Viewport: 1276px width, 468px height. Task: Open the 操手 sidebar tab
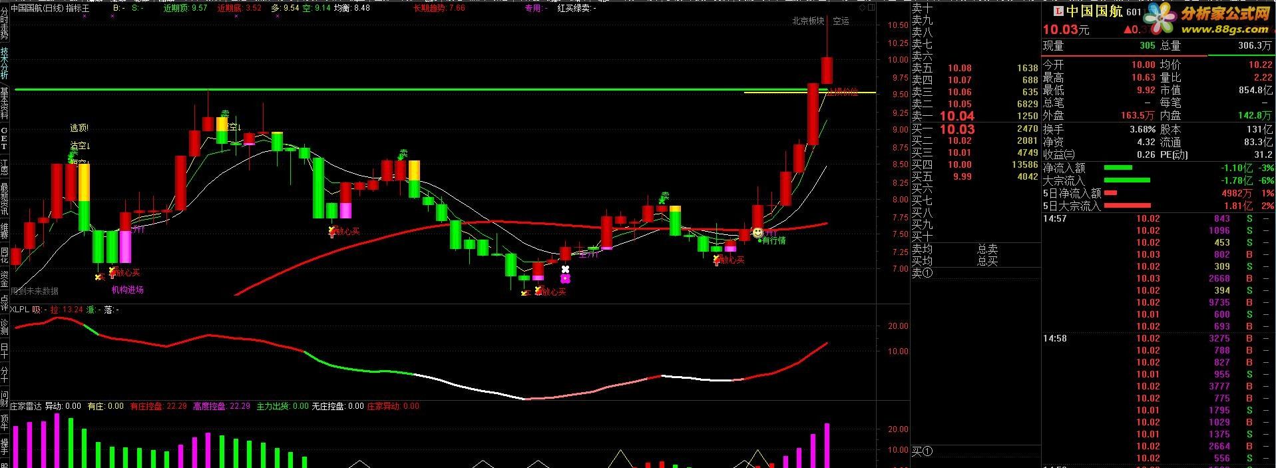click(5, 446)
